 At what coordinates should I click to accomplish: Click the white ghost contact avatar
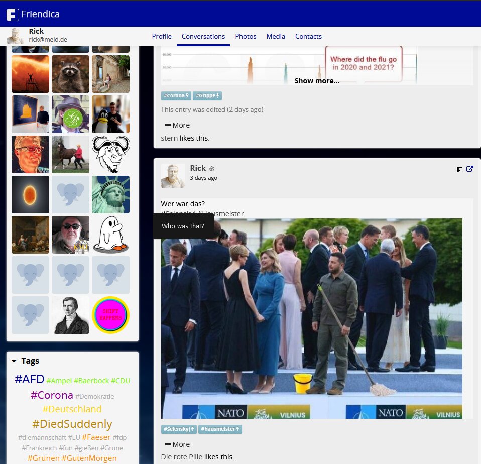(x=110, y=235)
